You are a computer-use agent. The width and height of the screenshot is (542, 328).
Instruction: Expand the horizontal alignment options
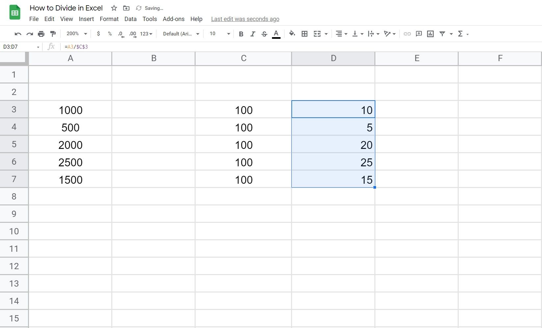click(345, 34)
